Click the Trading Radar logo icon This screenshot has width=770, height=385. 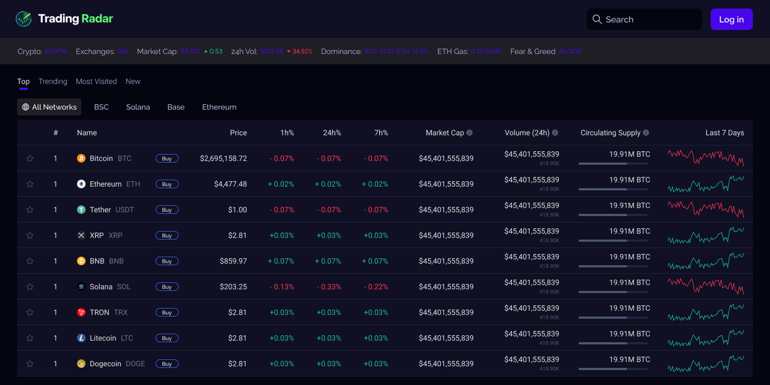pos(24,19)
